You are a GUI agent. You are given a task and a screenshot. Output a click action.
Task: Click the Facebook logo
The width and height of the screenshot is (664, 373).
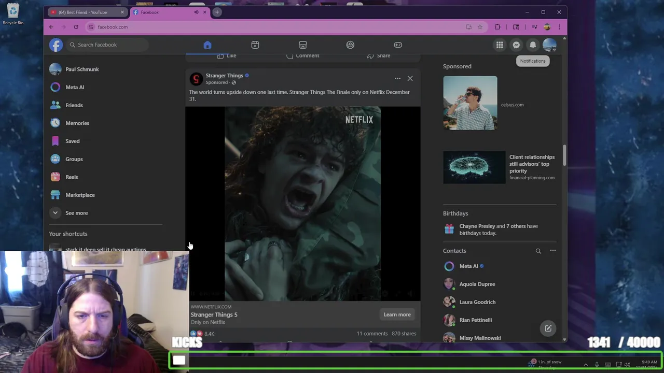pos(56,45)
